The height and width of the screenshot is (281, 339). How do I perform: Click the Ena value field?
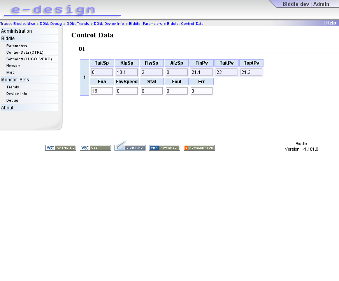[102, 91]
